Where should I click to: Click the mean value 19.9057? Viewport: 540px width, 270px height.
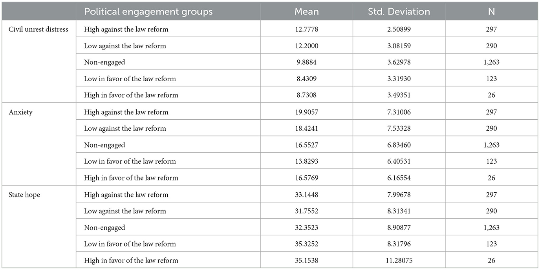point(307,112)
